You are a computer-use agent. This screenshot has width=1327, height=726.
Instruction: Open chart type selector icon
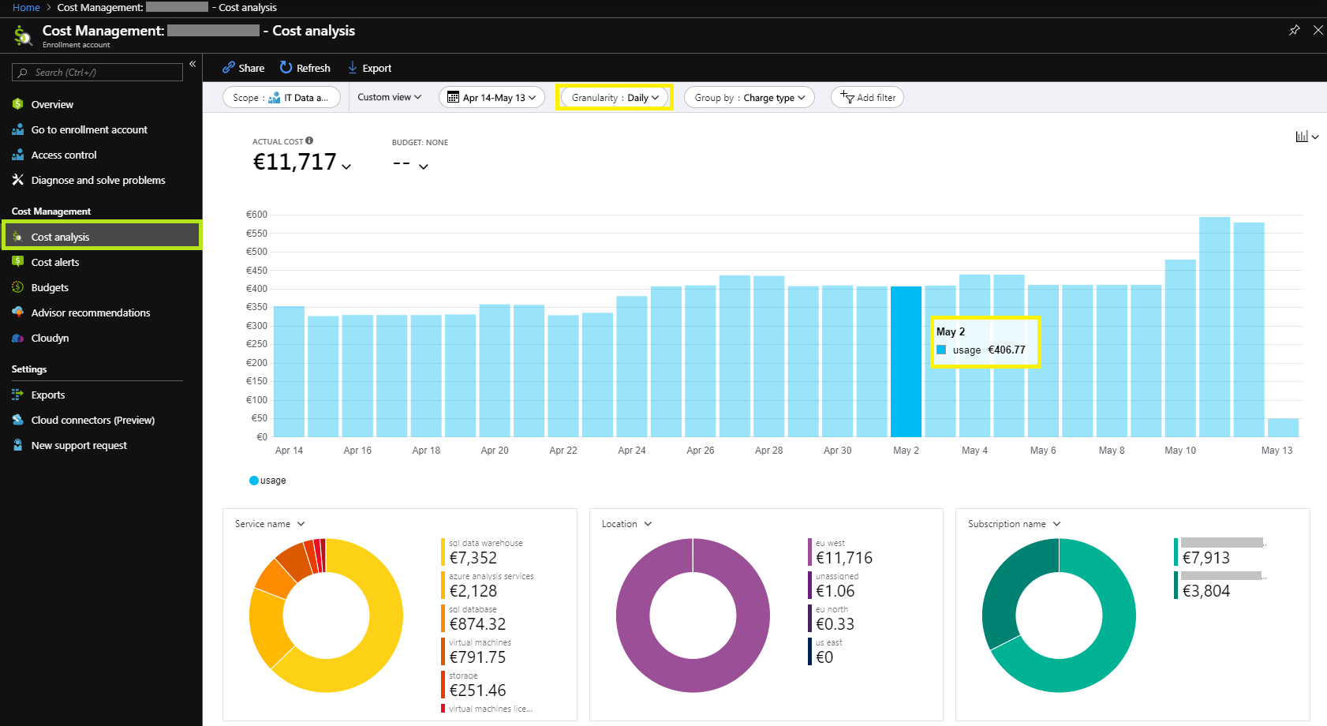1306,137
